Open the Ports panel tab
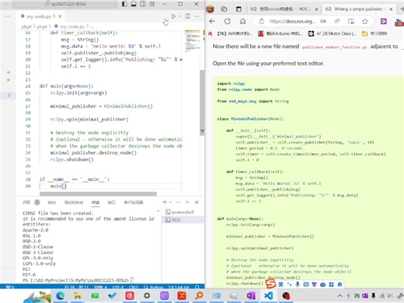404x303 pixels. [x=112, y=202]
